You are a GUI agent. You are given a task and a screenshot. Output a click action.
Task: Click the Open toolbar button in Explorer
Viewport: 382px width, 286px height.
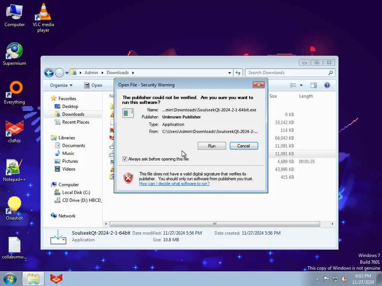93,85
